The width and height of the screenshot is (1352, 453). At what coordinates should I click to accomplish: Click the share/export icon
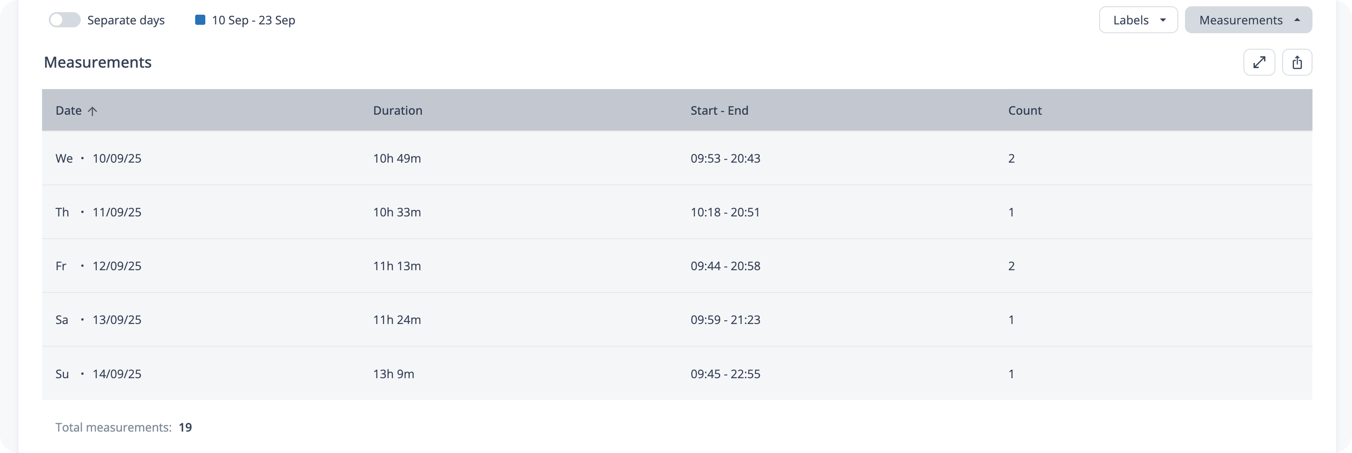1297,62
